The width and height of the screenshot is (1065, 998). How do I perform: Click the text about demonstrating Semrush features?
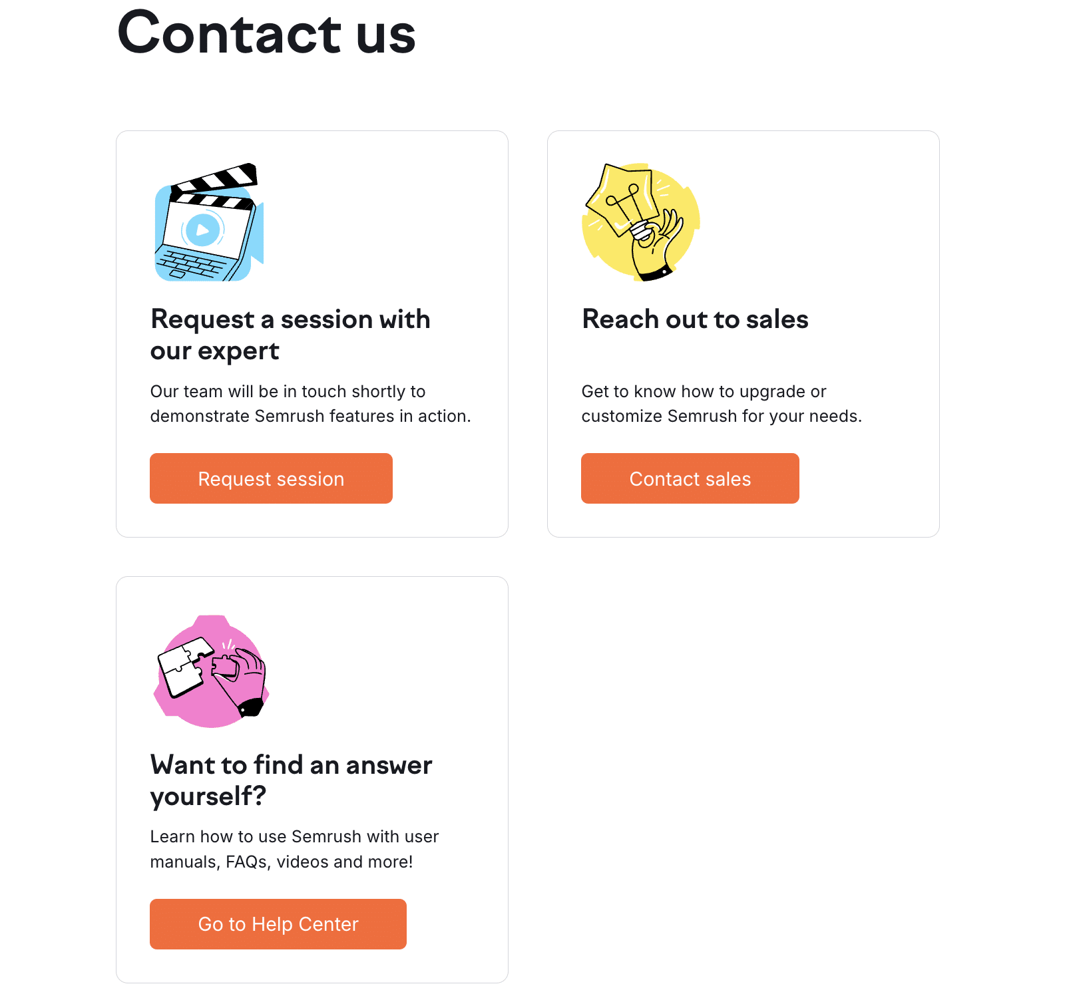tap(310, 403)
